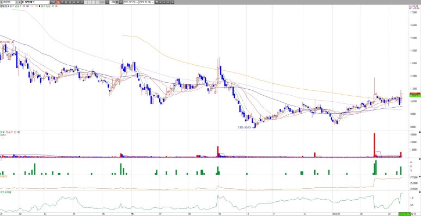The width and height of the screenshot is (421, 216).
Task: Click the volume panel legend label
Action: pos(2,132)
